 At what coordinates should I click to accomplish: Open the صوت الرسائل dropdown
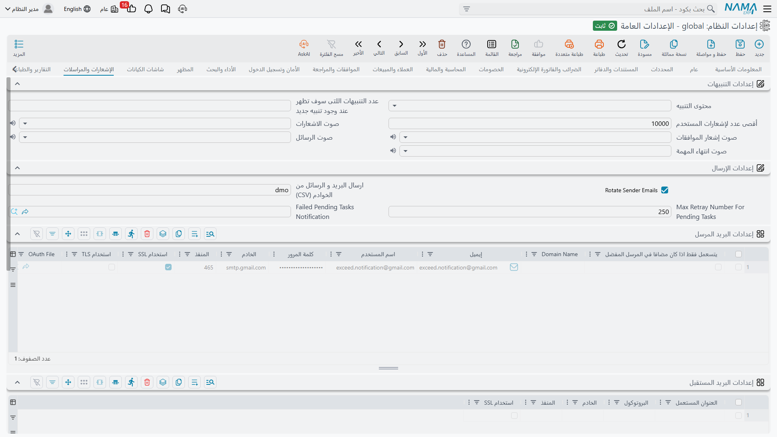pyautogui.click(x=25, y=137)
